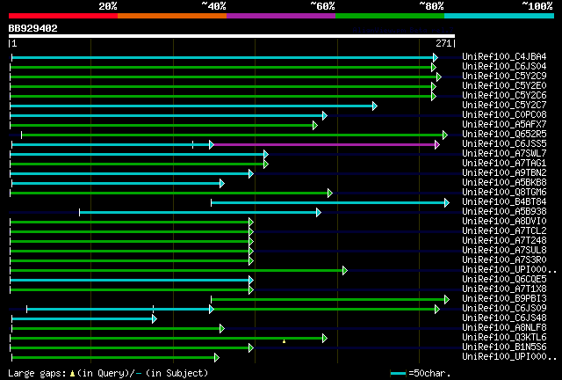
Task: Select the UniRef100_A7T248 label
Action: pos(504,241)
